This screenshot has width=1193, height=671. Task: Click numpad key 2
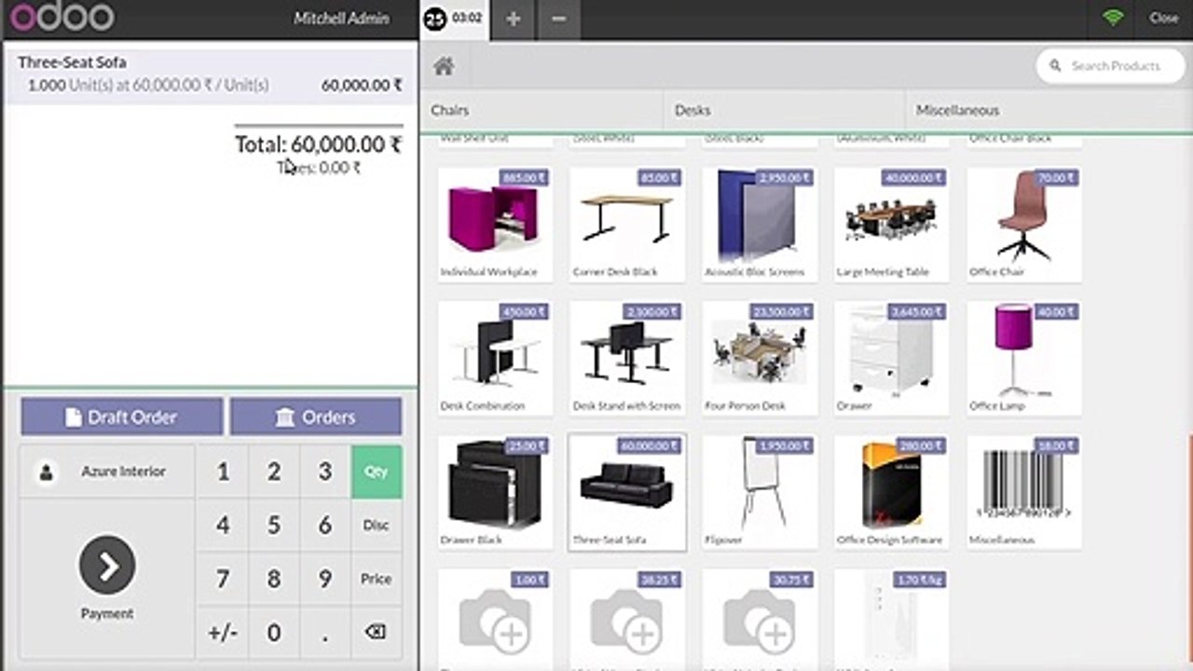274,472
